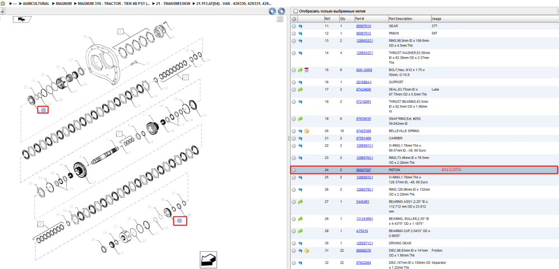Open part number link 828-12050 for BOLT
559x269 pixels.
364,70
